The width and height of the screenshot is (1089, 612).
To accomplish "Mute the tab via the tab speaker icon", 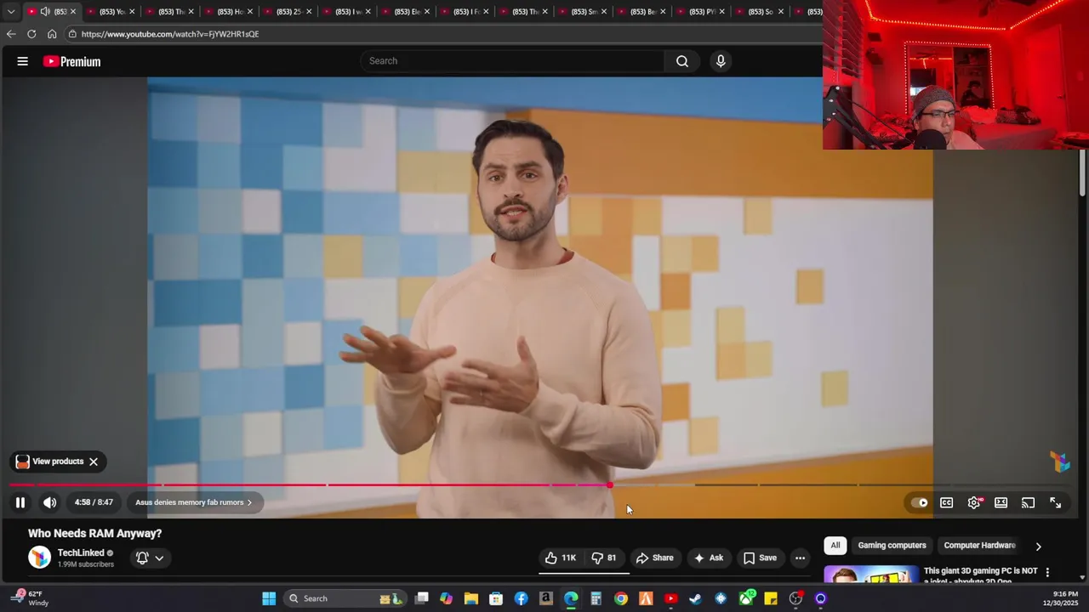I will coord(45,11).
